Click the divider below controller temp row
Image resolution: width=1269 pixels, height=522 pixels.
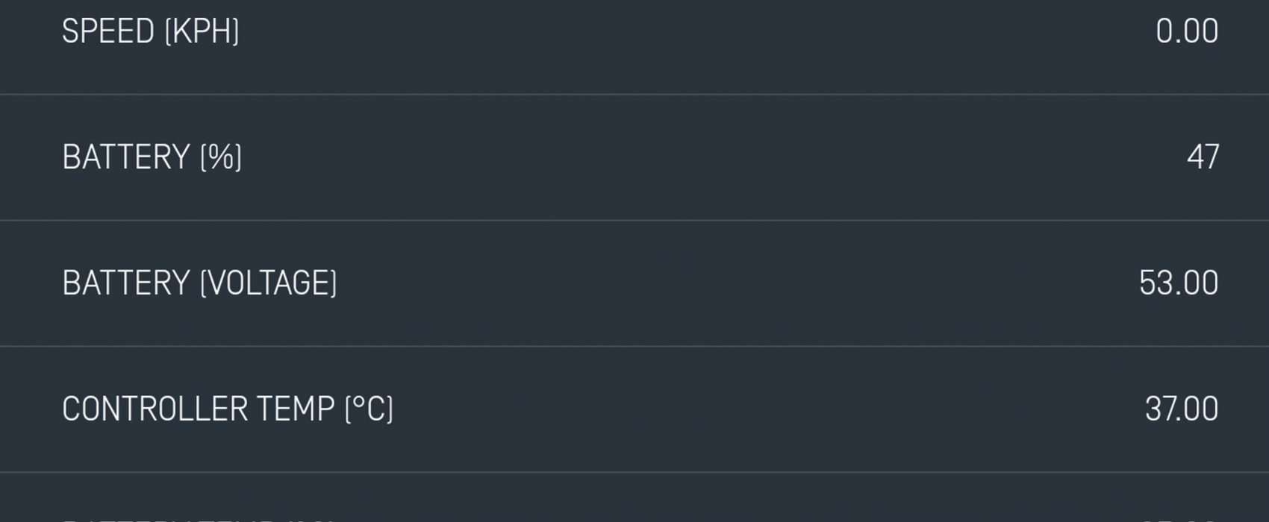click(x=634, y=472)
